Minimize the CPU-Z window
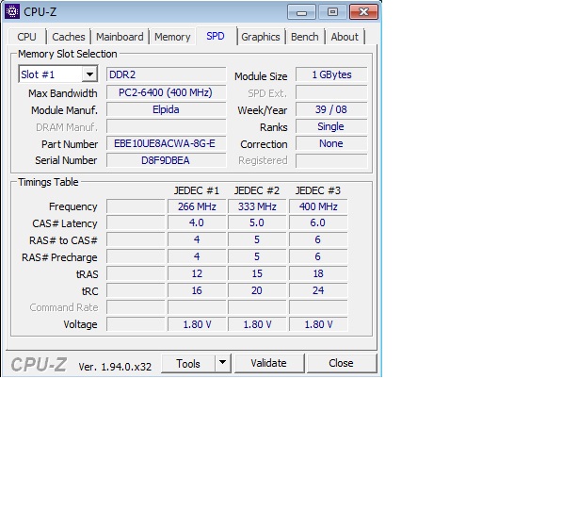Image resolution: width=578 pixels, height=527 pixels. [301, 12]
